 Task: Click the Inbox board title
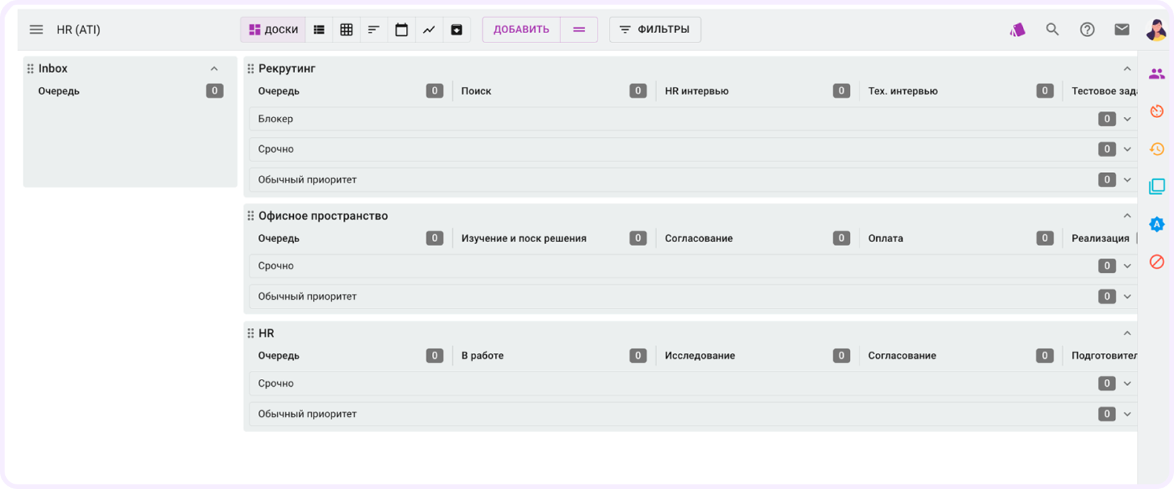pos(53,68)
